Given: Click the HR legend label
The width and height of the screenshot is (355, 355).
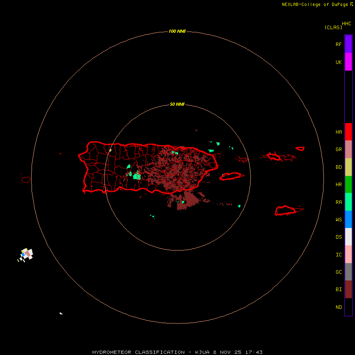Looking at the screenshot, I should pos(338,185).
